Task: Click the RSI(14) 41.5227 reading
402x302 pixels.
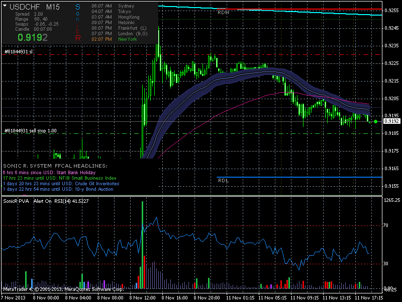Action: [74, 201]
